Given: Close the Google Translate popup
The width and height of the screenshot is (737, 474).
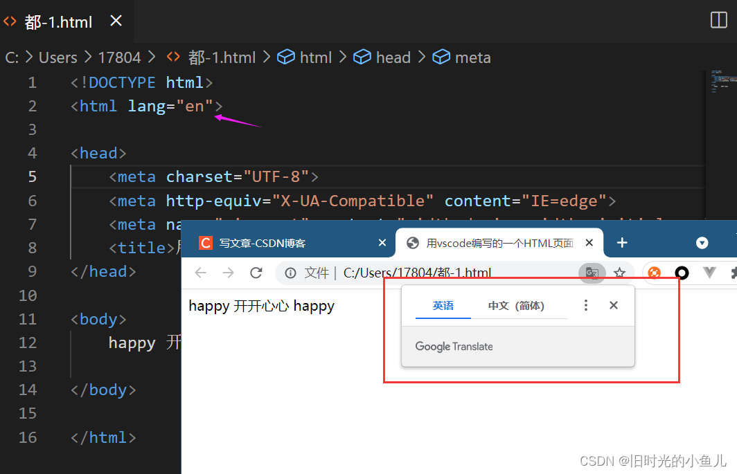Looking at the screenshot, I should pos(614,305).
